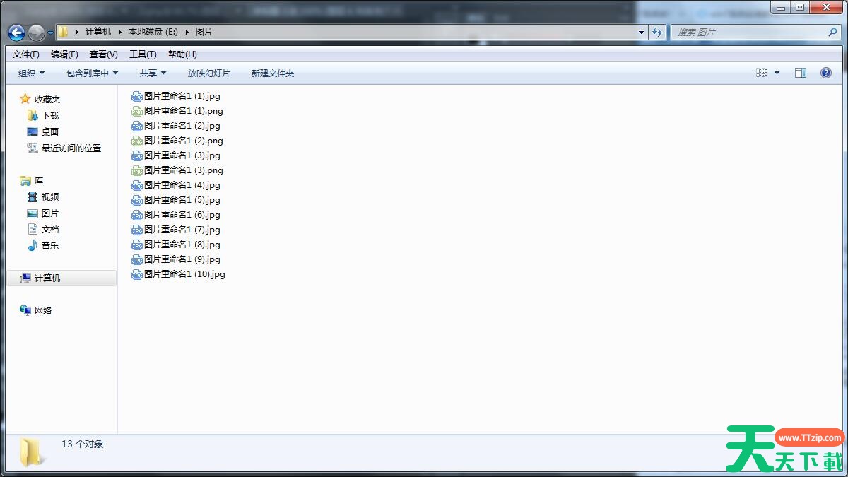Click 图片 in the address breadcrumb

tap(204, 32)
